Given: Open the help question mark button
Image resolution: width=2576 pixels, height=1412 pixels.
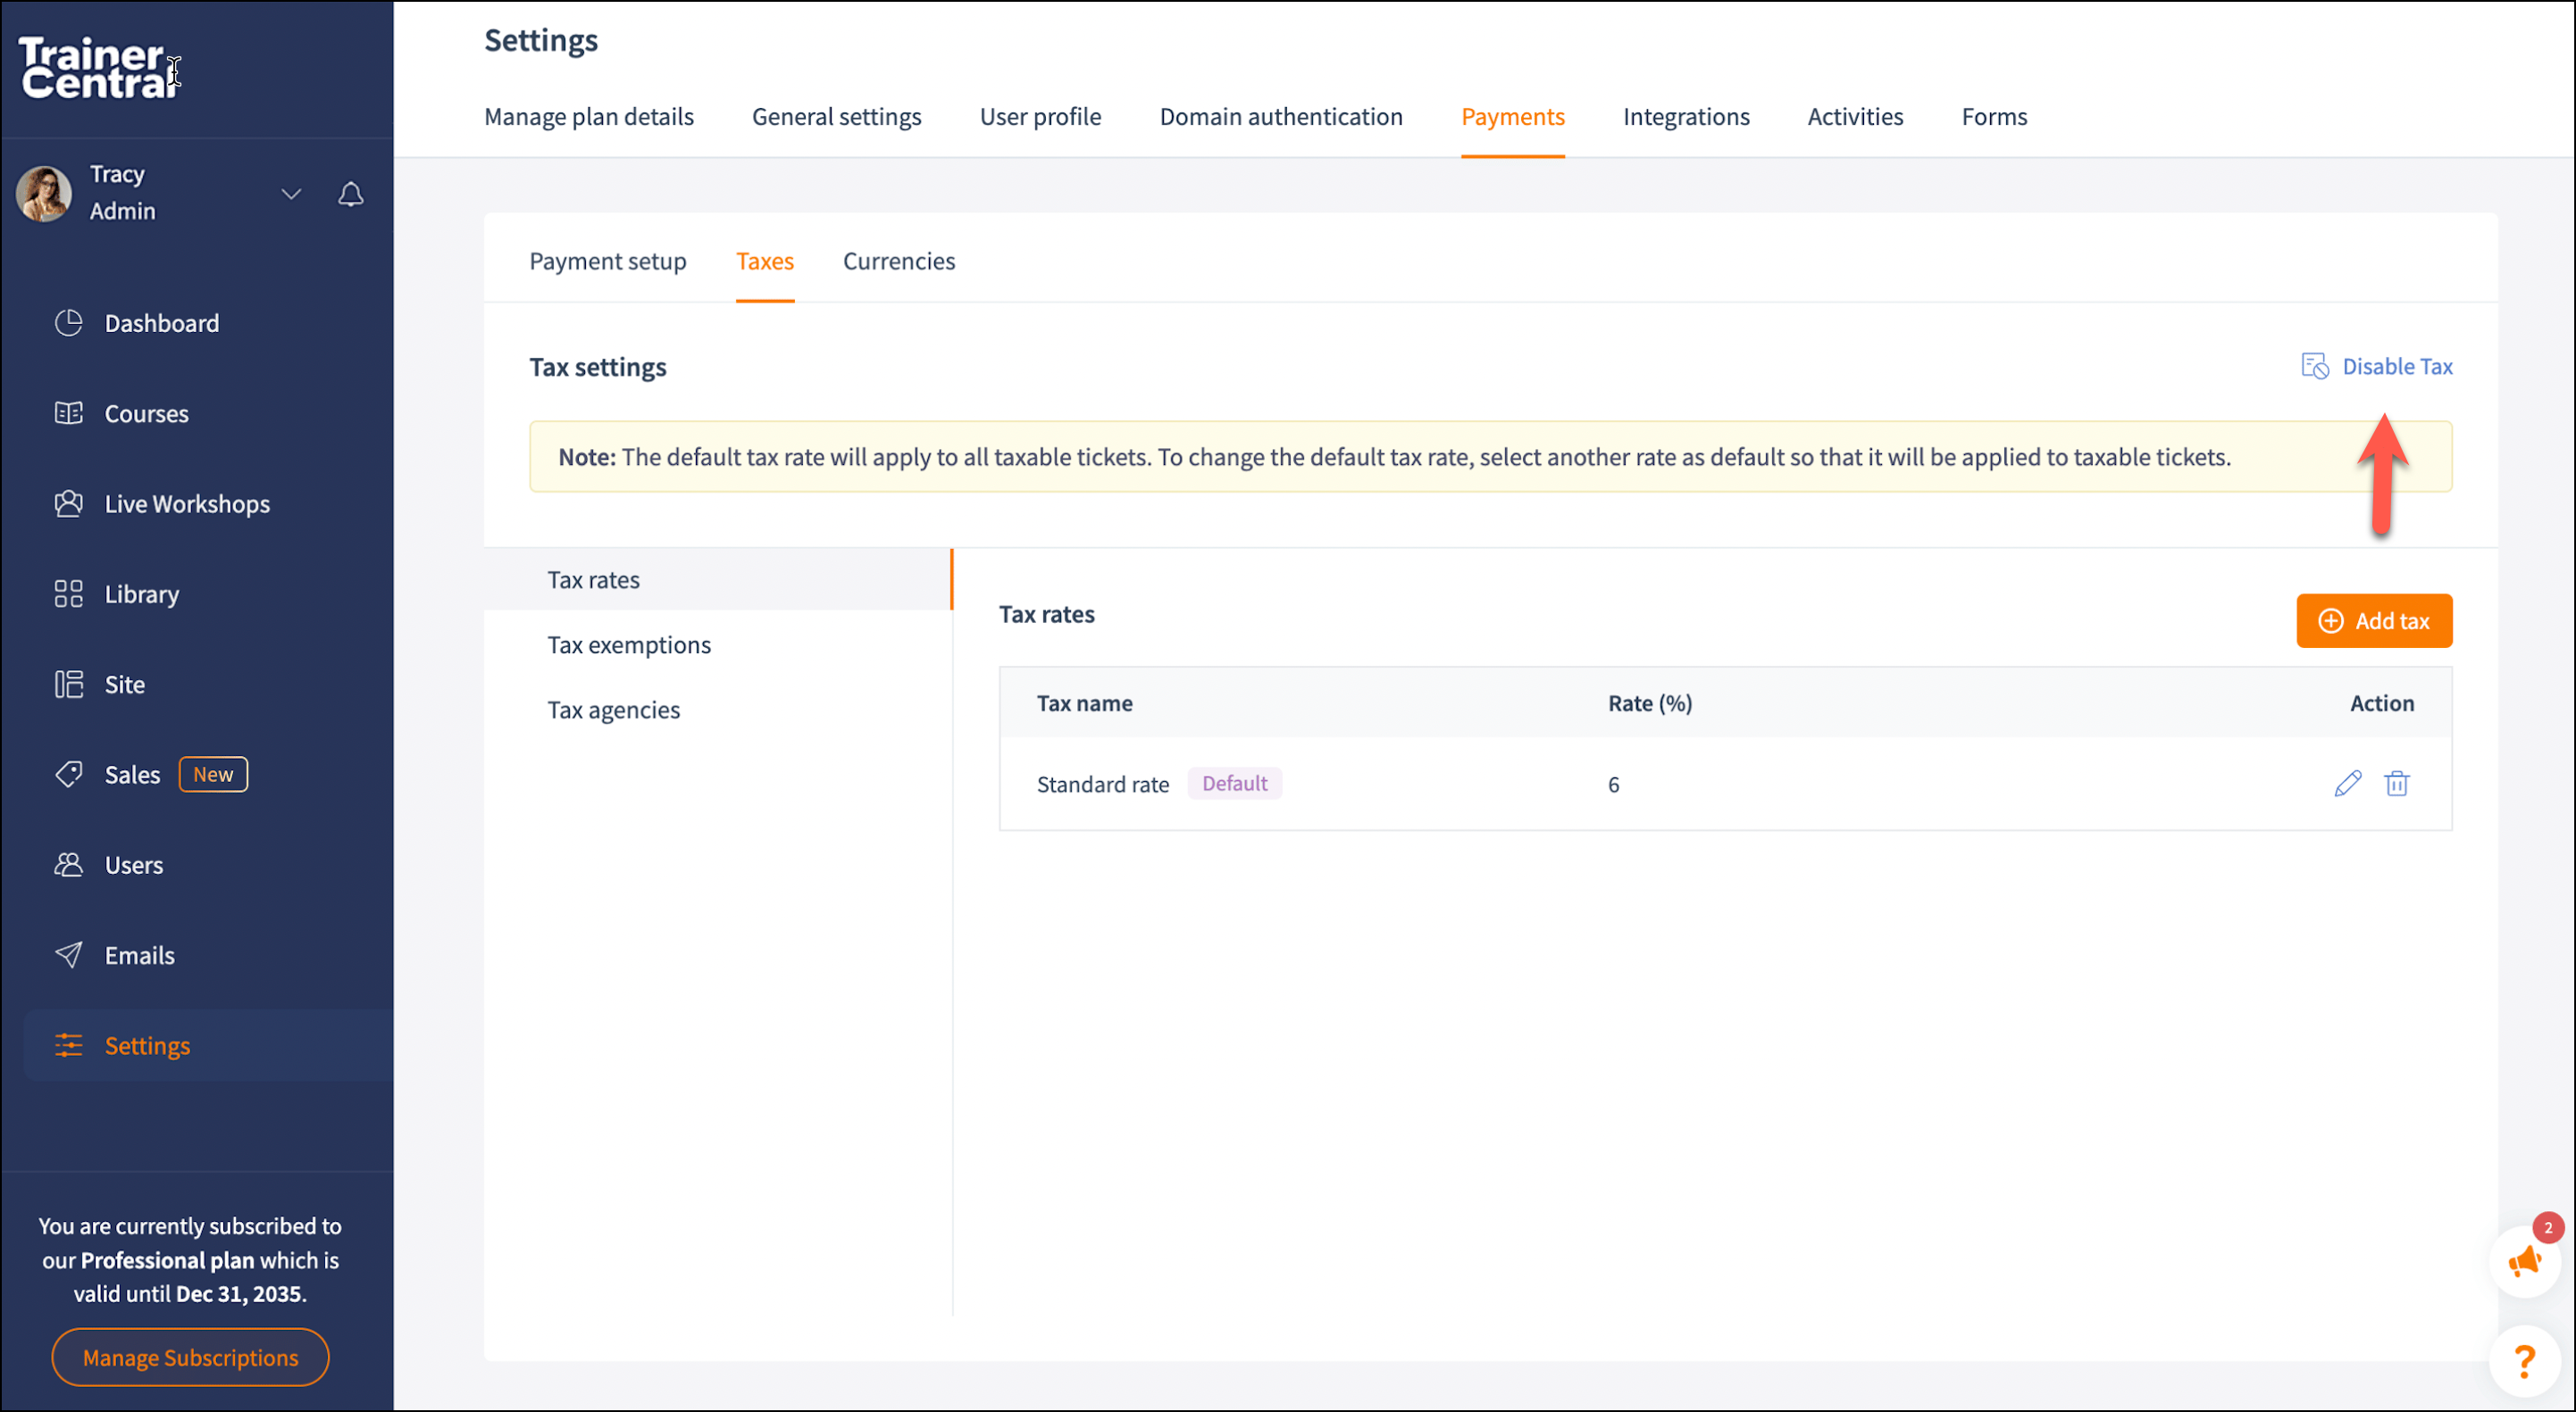Looking at the screenshot, I should click(2523, 1360).
